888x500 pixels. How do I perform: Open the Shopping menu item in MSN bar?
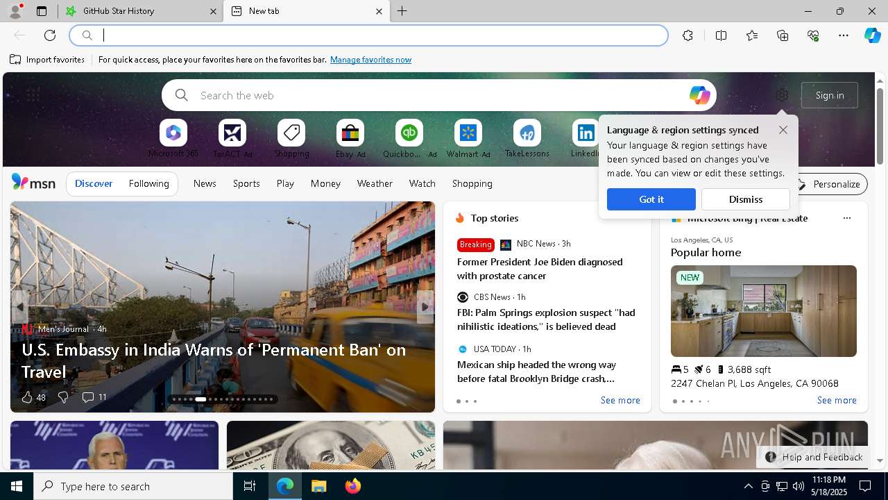click(x=472, y=183)
